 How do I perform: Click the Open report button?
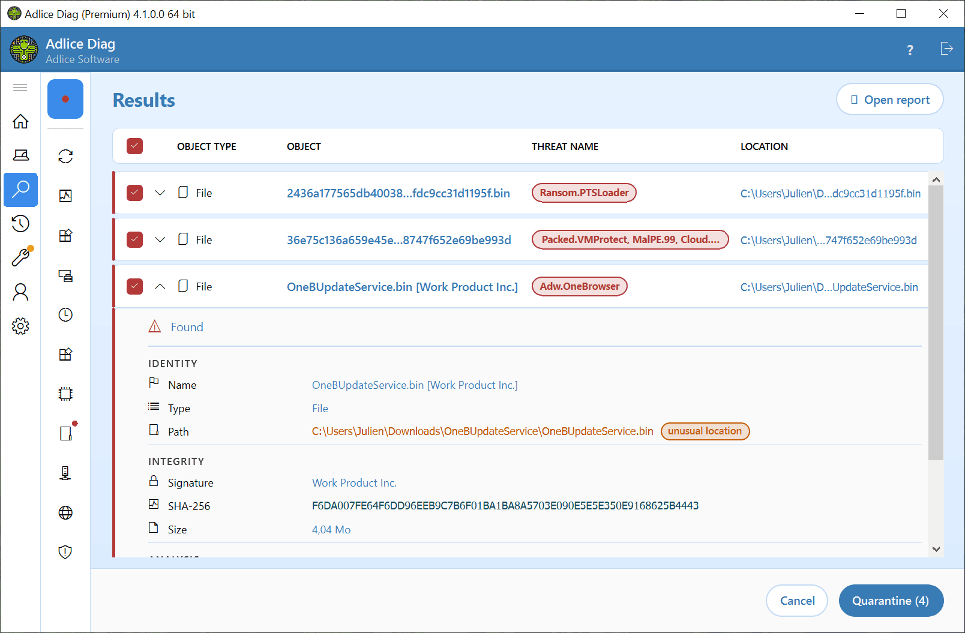pyautogui.click(x=889, y=100)
